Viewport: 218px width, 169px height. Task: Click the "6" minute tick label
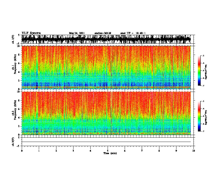[x=125, y=151]
